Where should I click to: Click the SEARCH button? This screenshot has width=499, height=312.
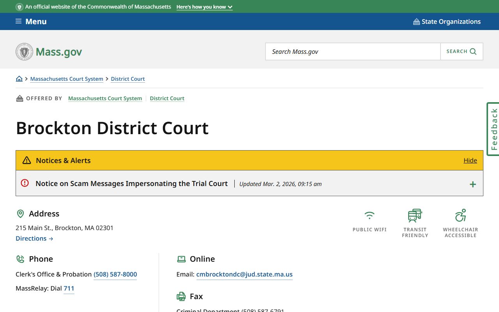coord(462,51)
